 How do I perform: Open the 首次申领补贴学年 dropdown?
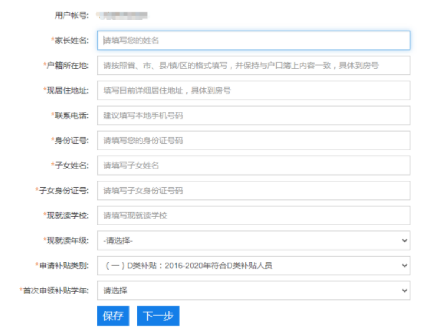[x=254, y=291]
